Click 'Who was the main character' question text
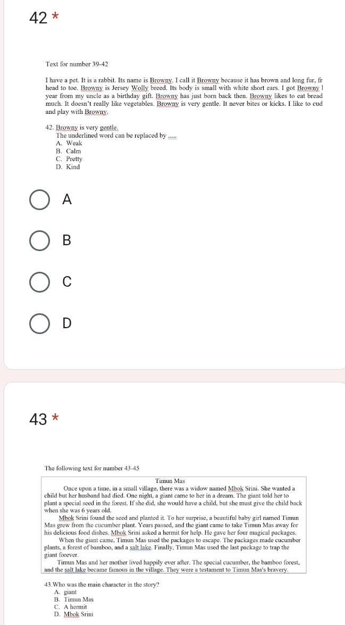This screenshot has height=625, width=345. point(102,585)
